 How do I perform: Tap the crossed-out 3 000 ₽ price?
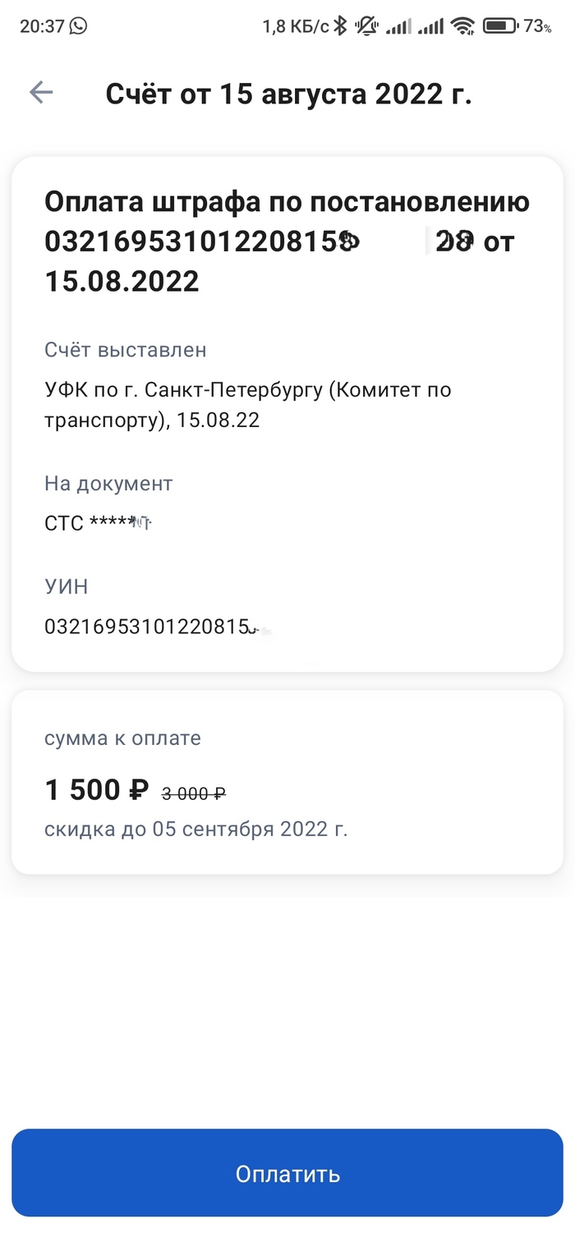click(194, 793)
